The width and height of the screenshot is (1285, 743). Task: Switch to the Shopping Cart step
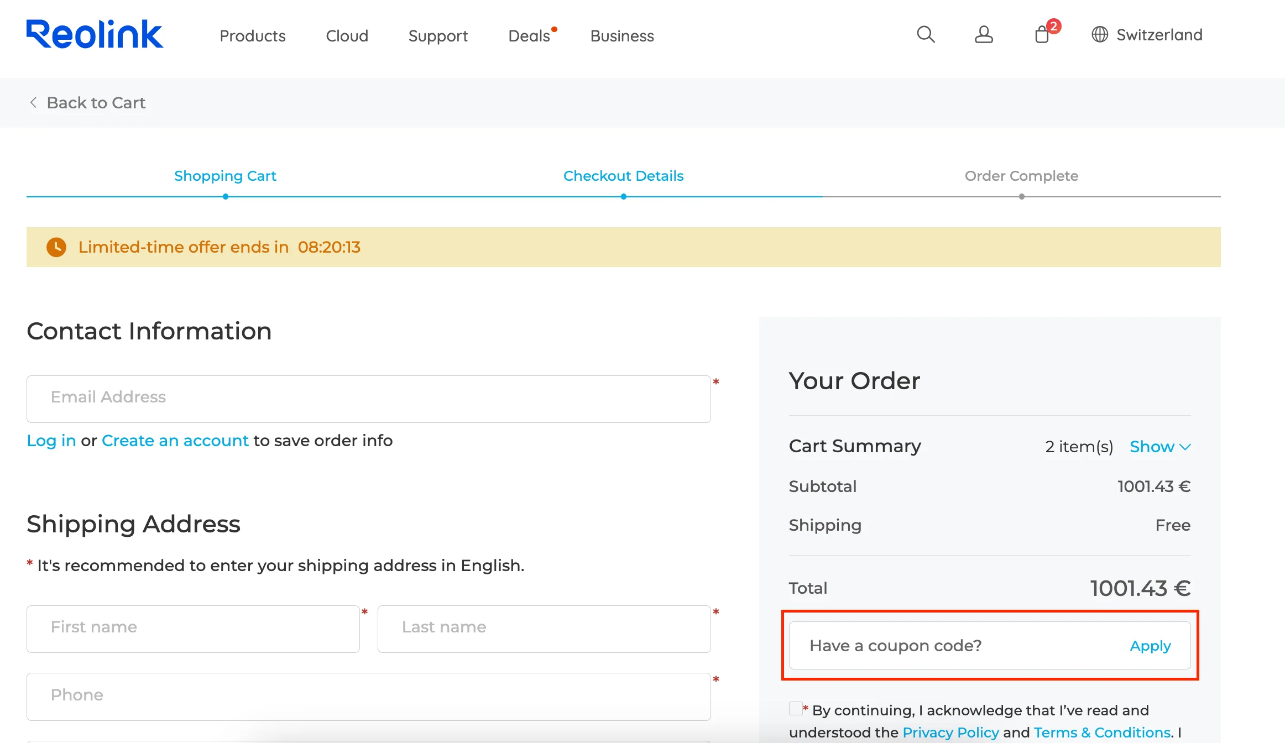225,176
